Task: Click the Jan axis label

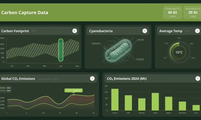Action: [12, 66]
